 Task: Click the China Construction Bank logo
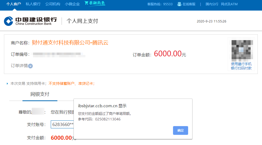[30, 21]
